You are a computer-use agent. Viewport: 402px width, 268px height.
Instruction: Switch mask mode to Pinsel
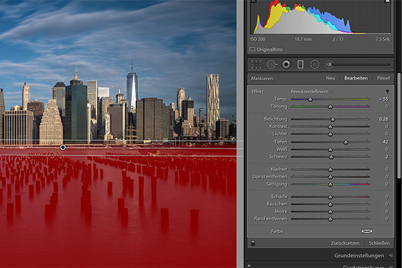pyautogui.click(x=383, y=78)
